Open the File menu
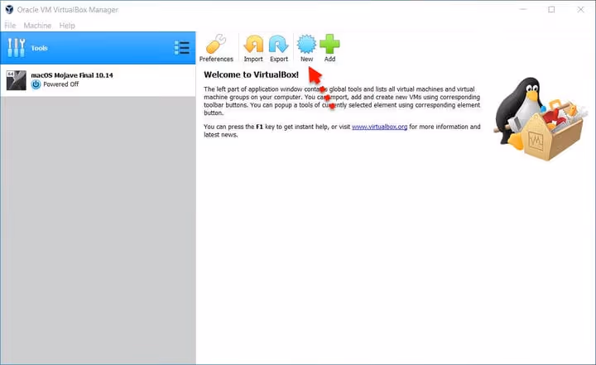This screenshot has width=596, height=365. point(10,26)
